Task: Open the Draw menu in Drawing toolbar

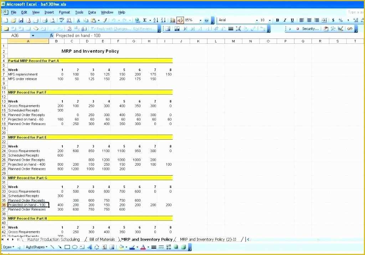Action: [9, 247]
